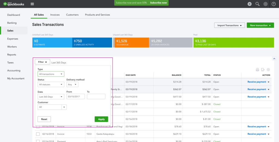
Task: Expand action arrow for $362.07 row
Action: (268, 89)
